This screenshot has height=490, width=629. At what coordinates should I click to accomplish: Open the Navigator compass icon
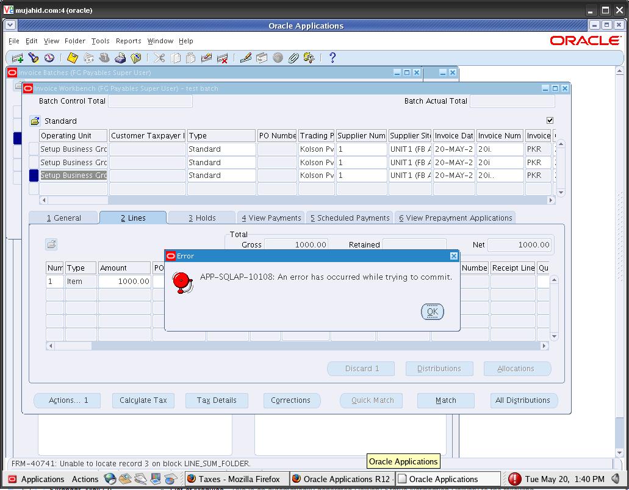(x=49, y=58)
